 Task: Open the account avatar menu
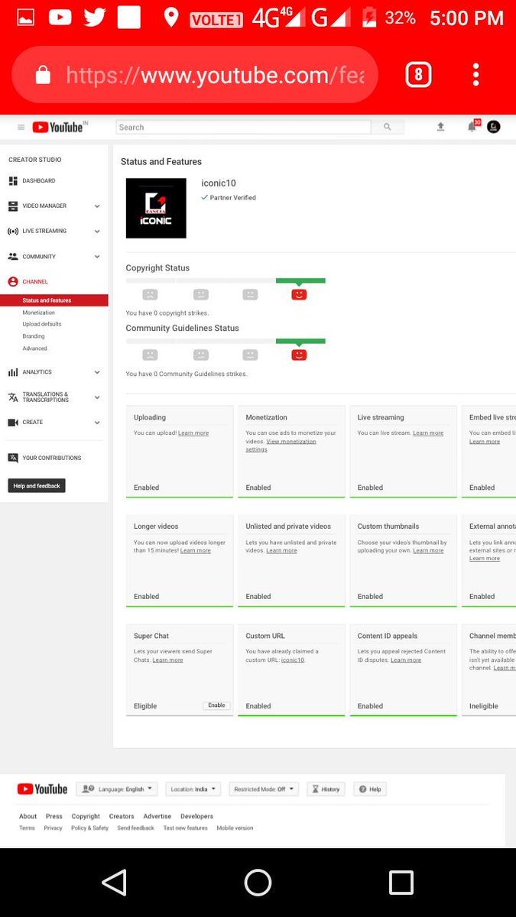click(x=494, y=127)
